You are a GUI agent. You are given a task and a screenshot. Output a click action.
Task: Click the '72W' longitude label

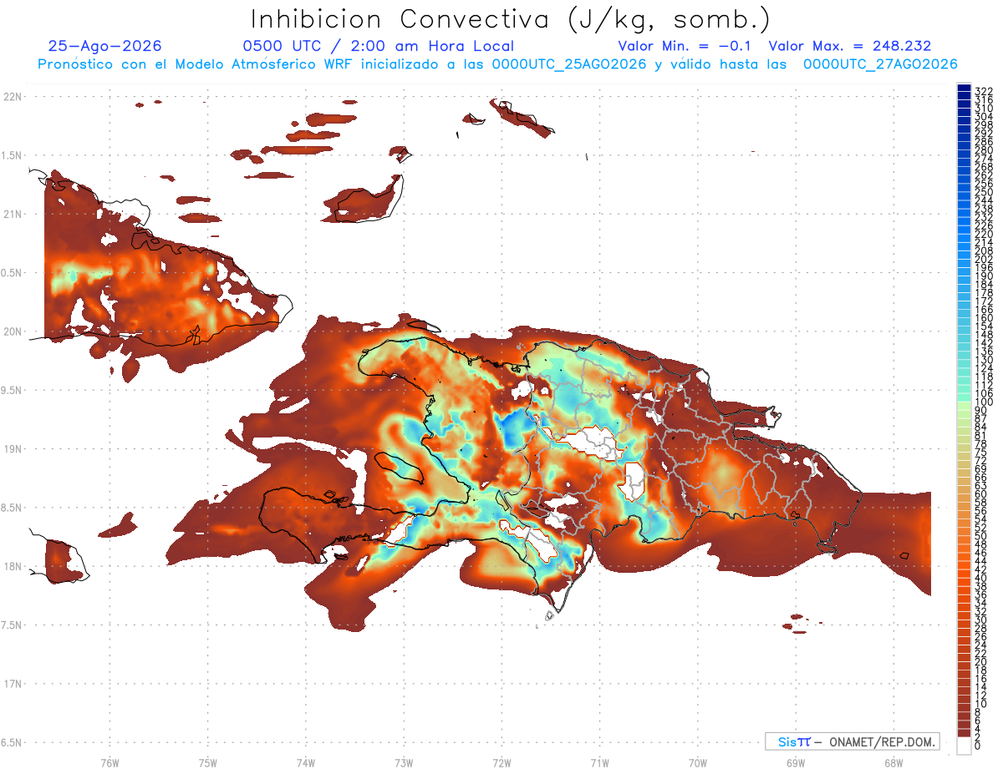point(501,762)
